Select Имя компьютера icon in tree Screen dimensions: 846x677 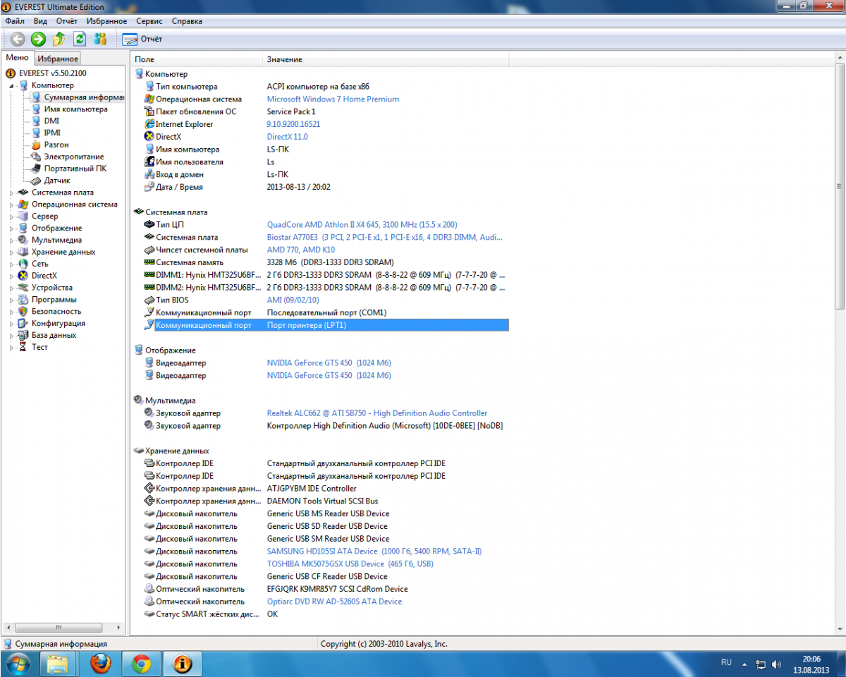point(37,109)
